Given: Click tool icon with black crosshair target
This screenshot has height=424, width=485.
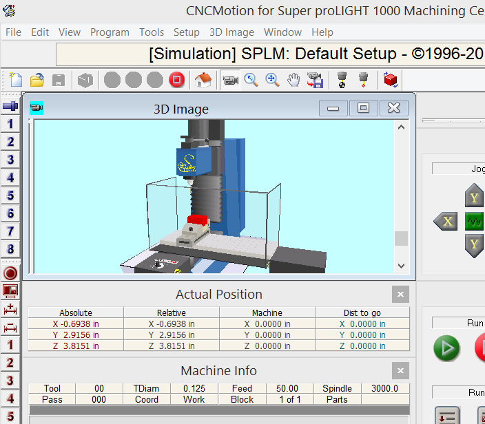Looking at the screenshot, I should (342, 80).
